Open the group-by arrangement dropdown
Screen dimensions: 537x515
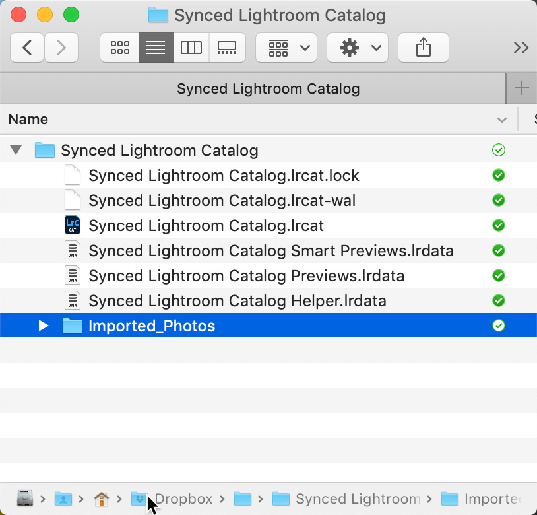[x=286, y=48]
